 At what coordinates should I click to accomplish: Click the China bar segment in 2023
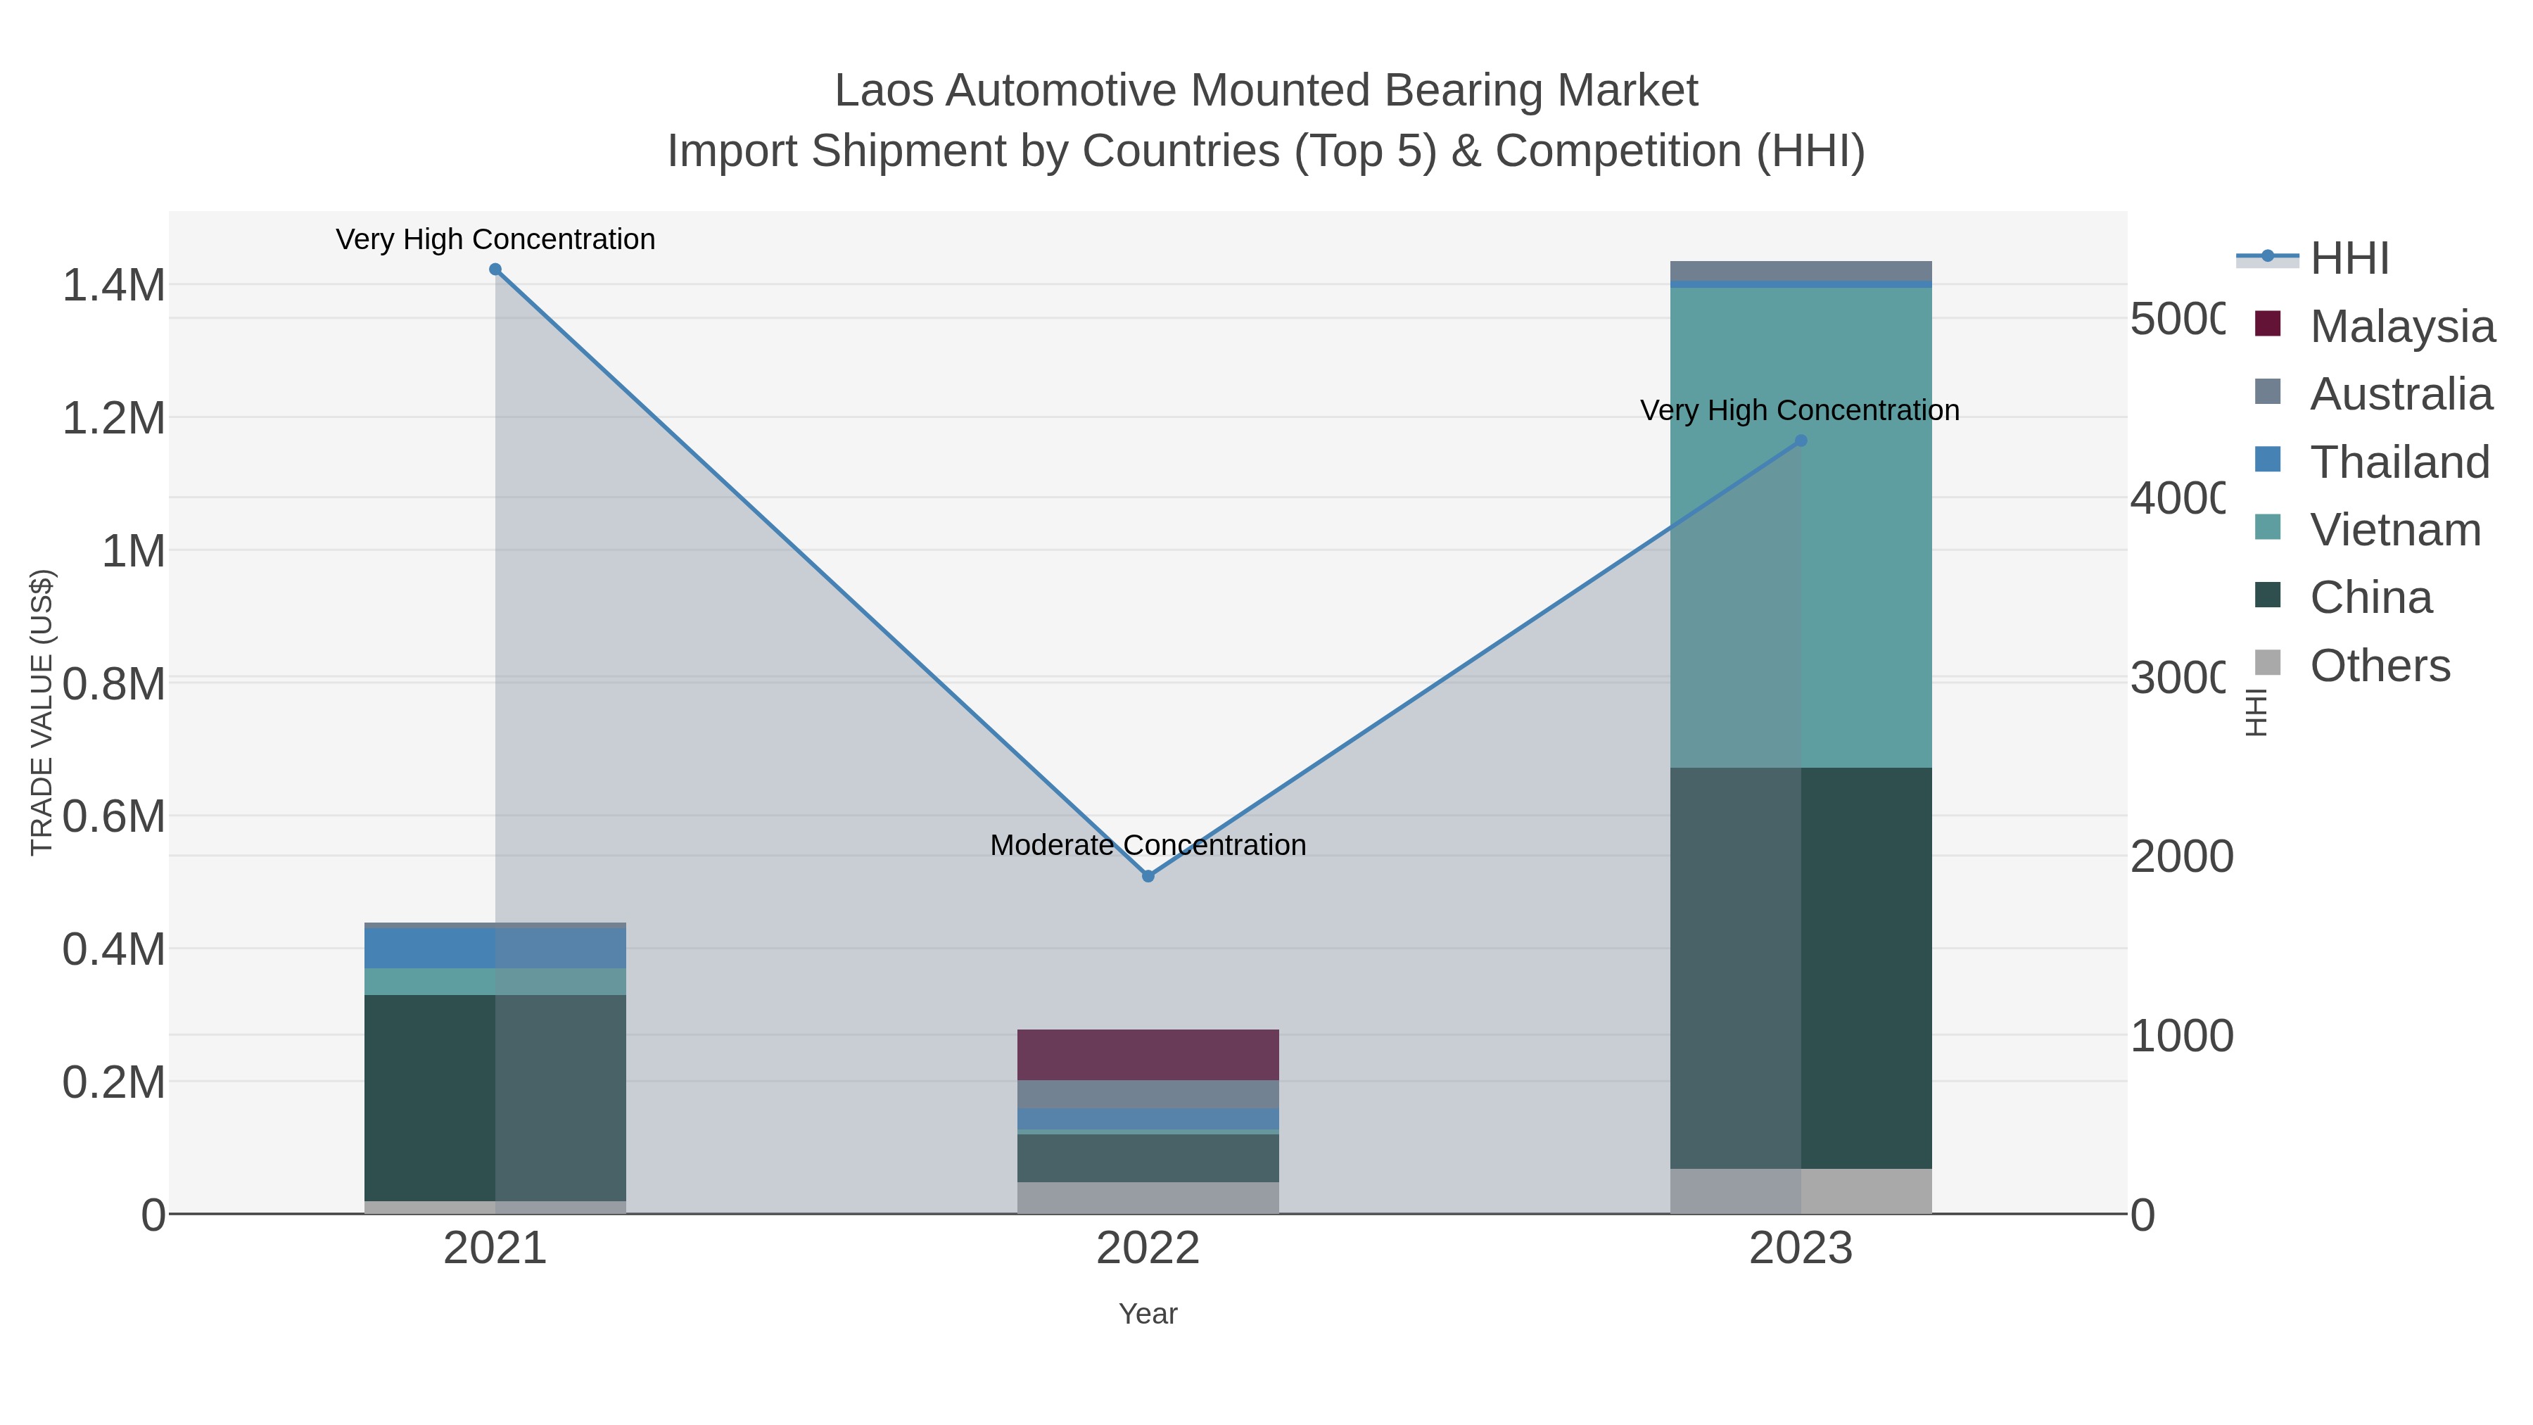pyautogui.click(x=1801, y=969)
